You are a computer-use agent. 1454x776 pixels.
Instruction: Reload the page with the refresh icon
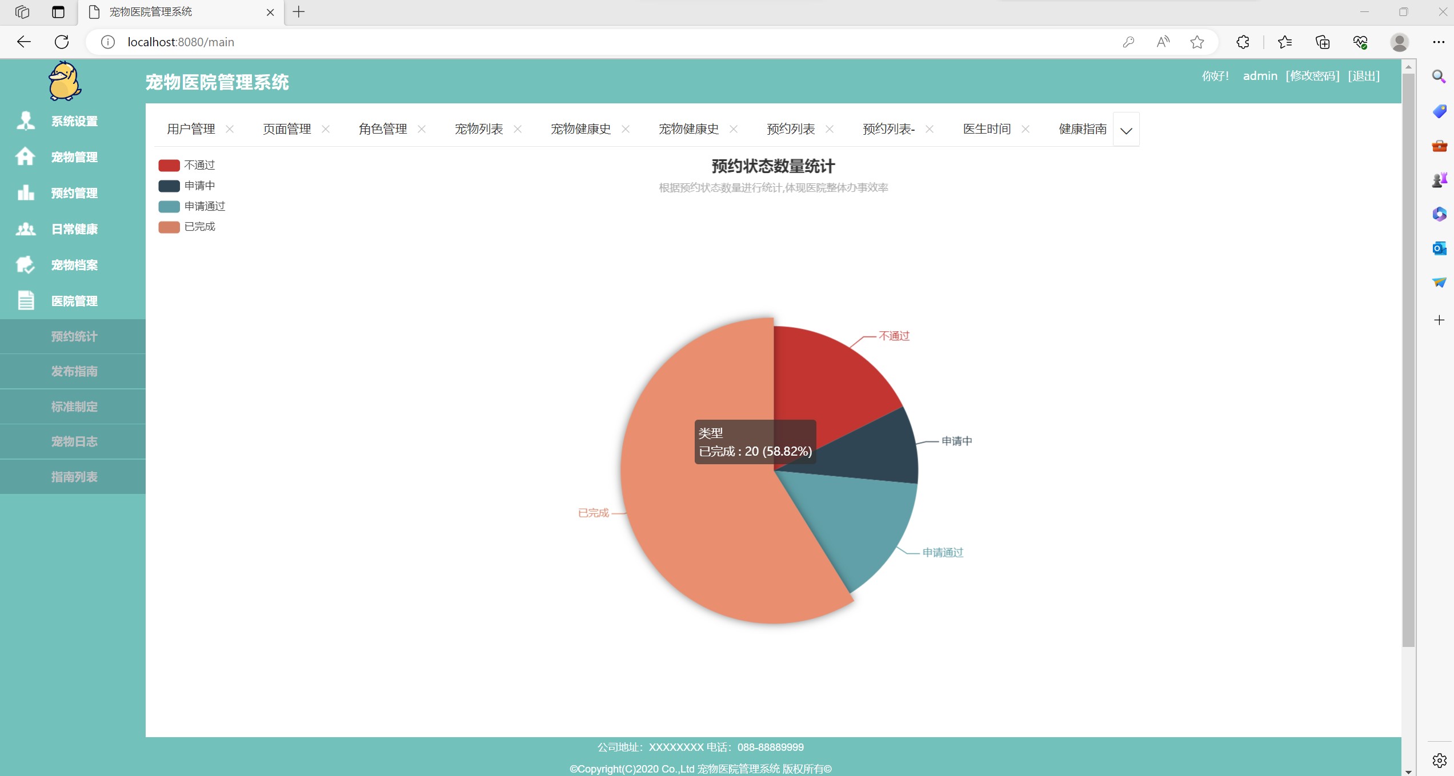(62, 42)
